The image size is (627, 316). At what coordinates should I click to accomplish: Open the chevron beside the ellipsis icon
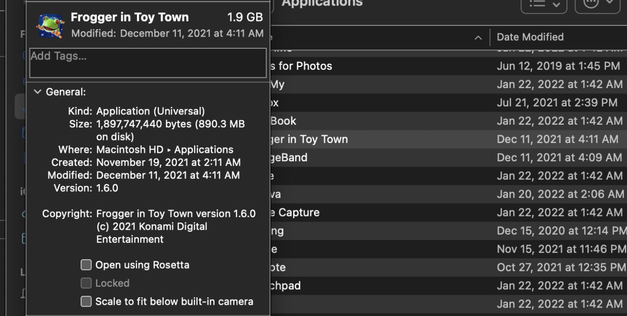pos(610,4)
